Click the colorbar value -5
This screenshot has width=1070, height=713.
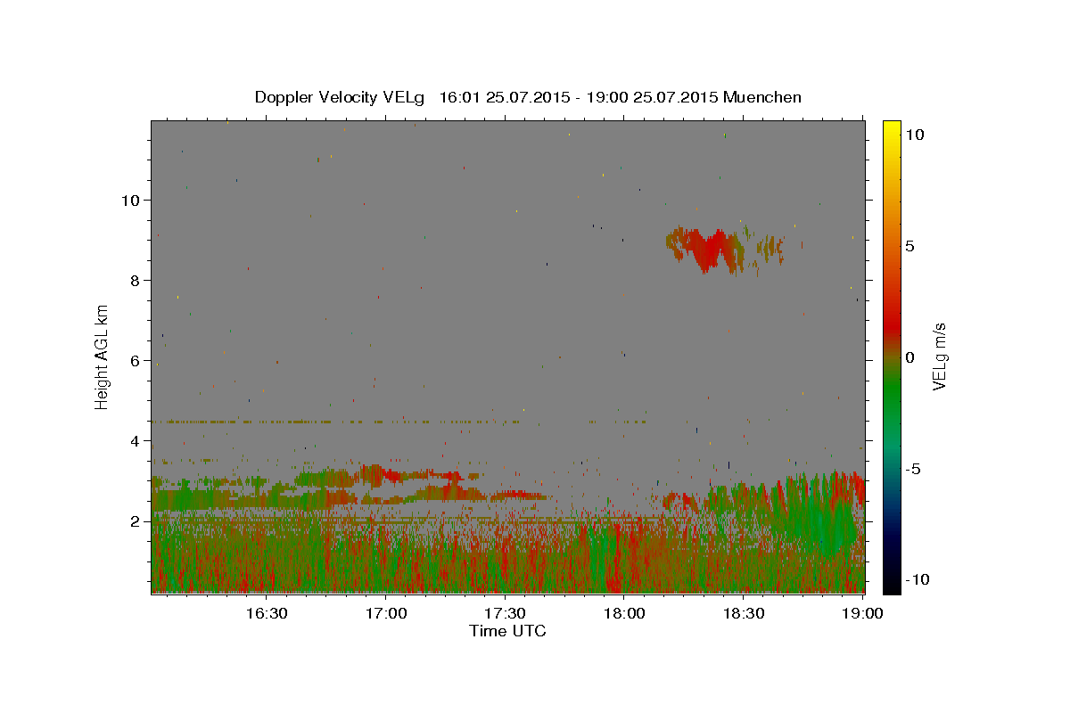tap(913, 469)
